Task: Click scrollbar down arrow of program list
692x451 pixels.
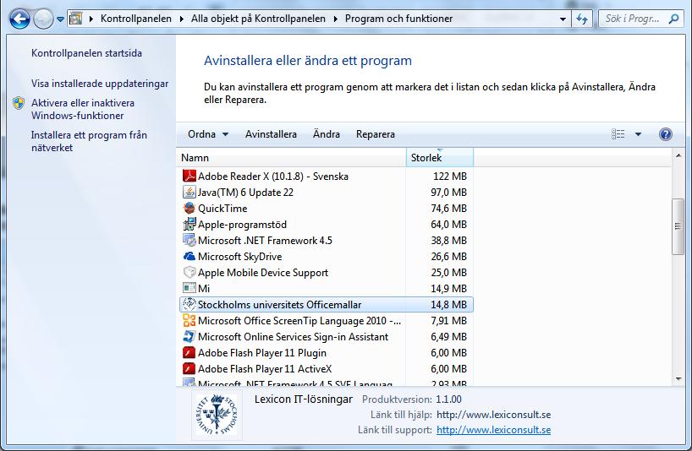Action: tap(678, 378)
